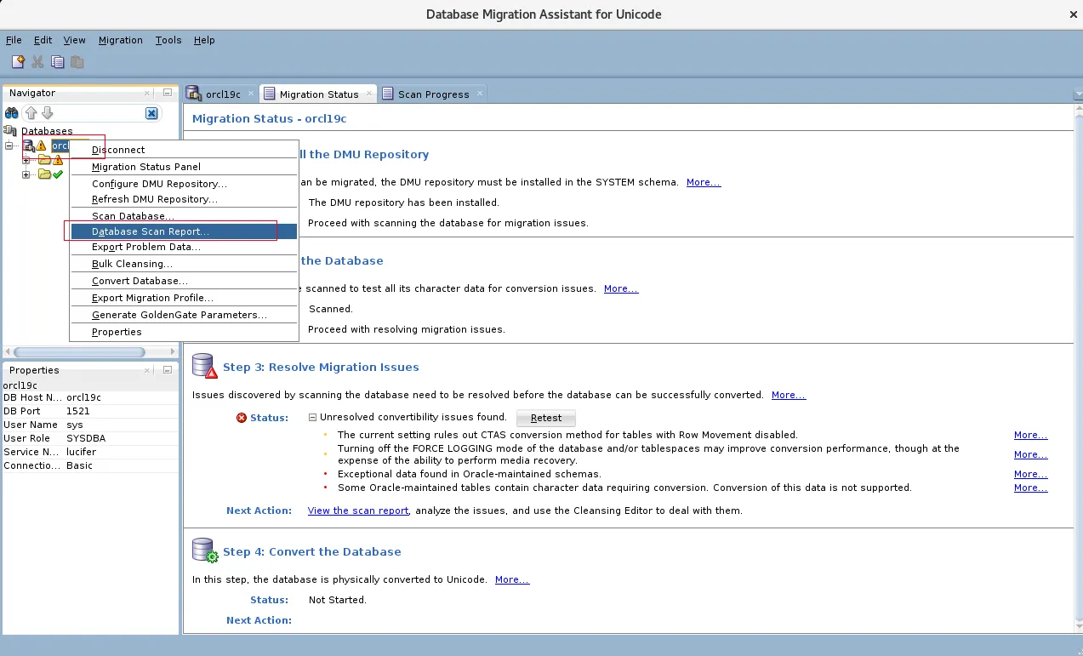
Task: Collapse the orcl19c database tree node
Action: [x=8, y=145]
